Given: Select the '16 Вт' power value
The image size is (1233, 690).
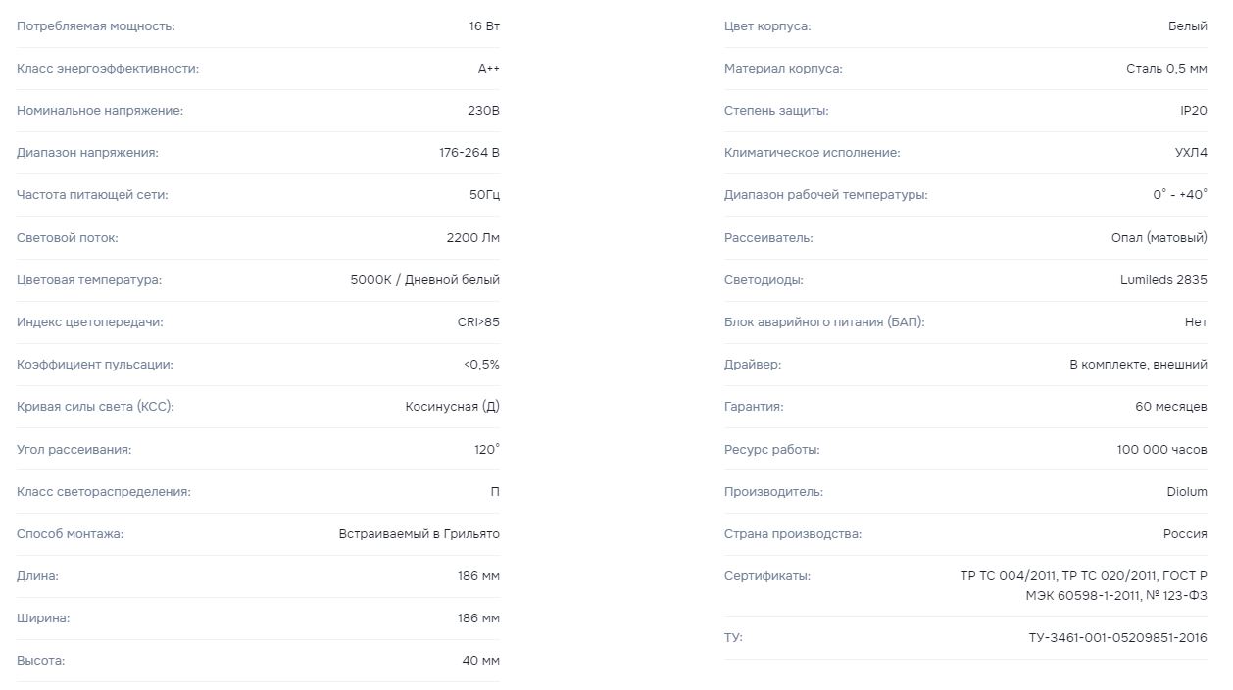Looking at the screenshot, I should point(484,26).
